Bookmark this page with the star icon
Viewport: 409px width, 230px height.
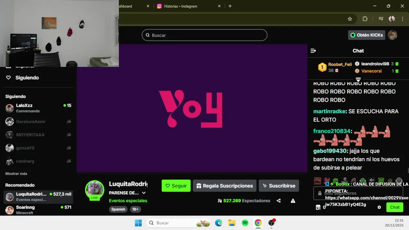click(350, 19)
